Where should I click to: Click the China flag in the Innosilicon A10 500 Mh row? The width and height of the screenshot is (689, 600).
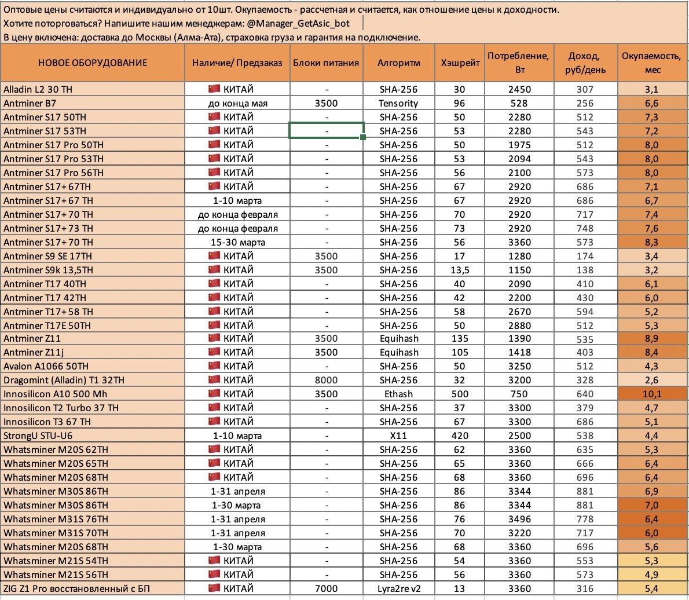(x=214, y=393)
